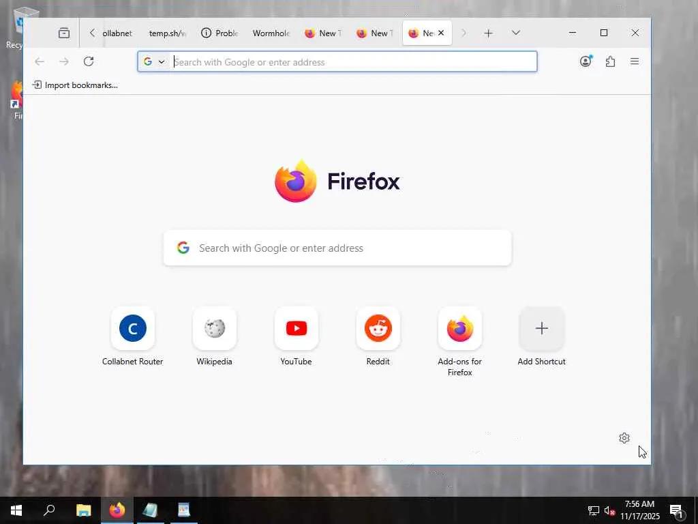This screenshot has width=698, height=524.
Task: Open the taskbar clock showing 7:56 AM
Action: tap(640, 510)
